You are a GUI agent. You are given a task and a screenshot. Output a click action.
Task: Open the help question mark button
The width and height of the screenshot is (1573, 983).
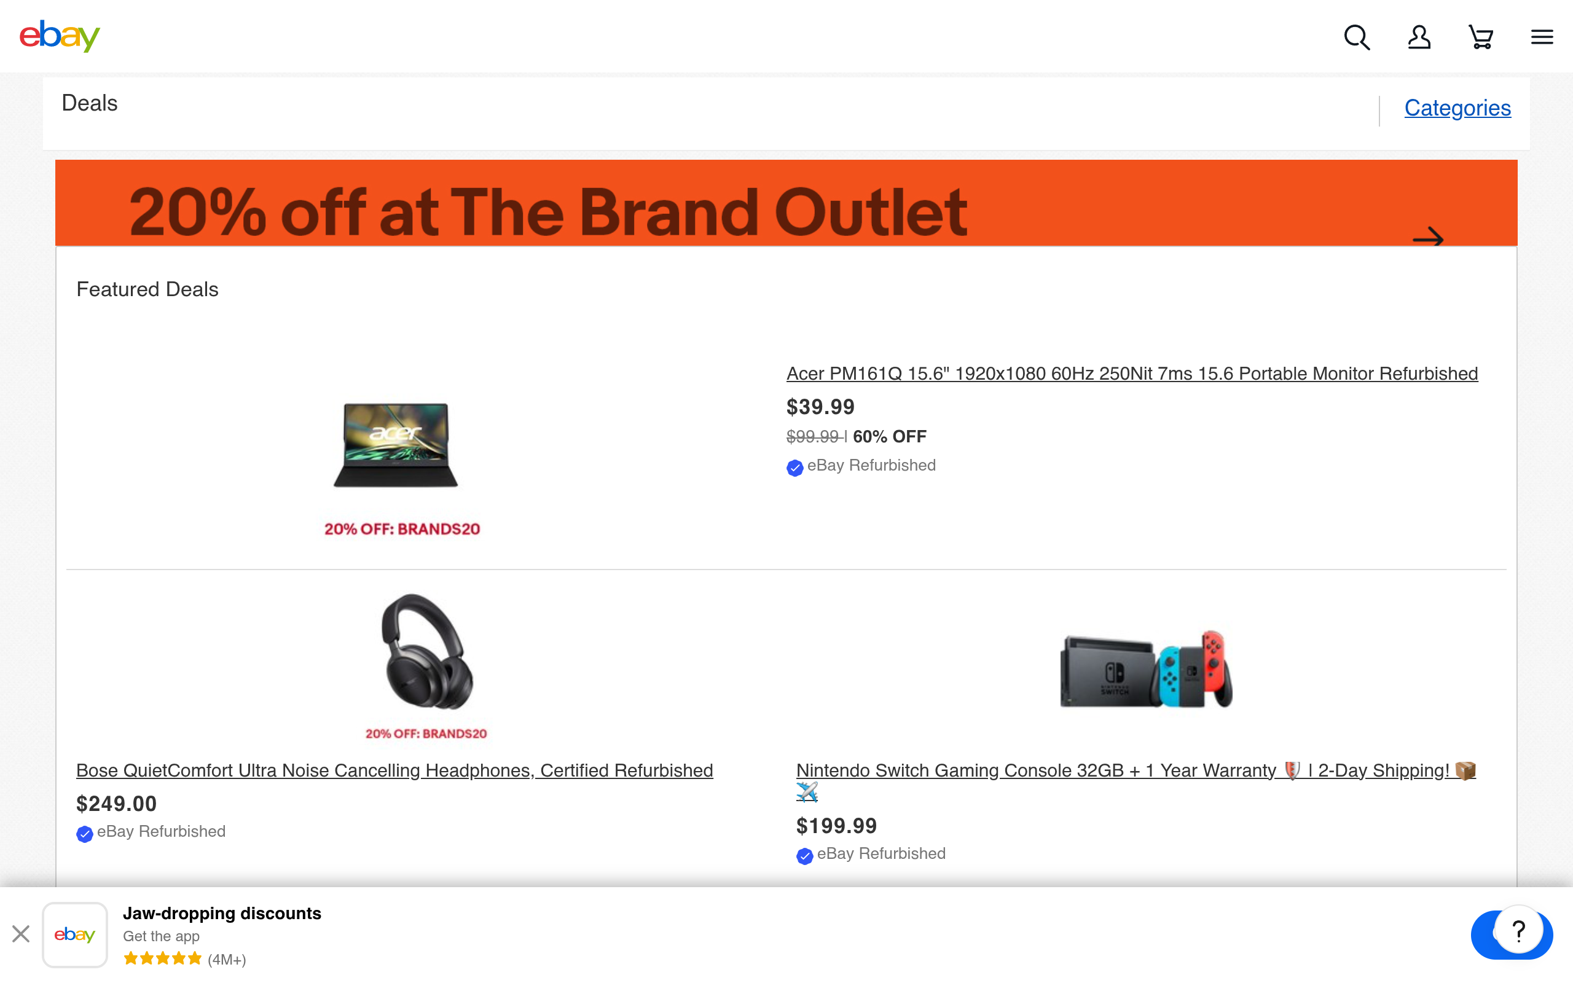coord(1518,931)
